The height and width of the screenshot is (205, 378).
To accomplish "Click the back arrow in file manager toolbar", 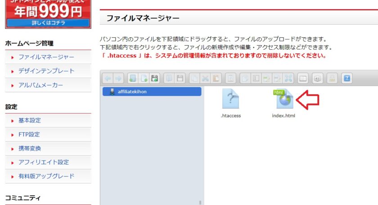I will [108, 79].
